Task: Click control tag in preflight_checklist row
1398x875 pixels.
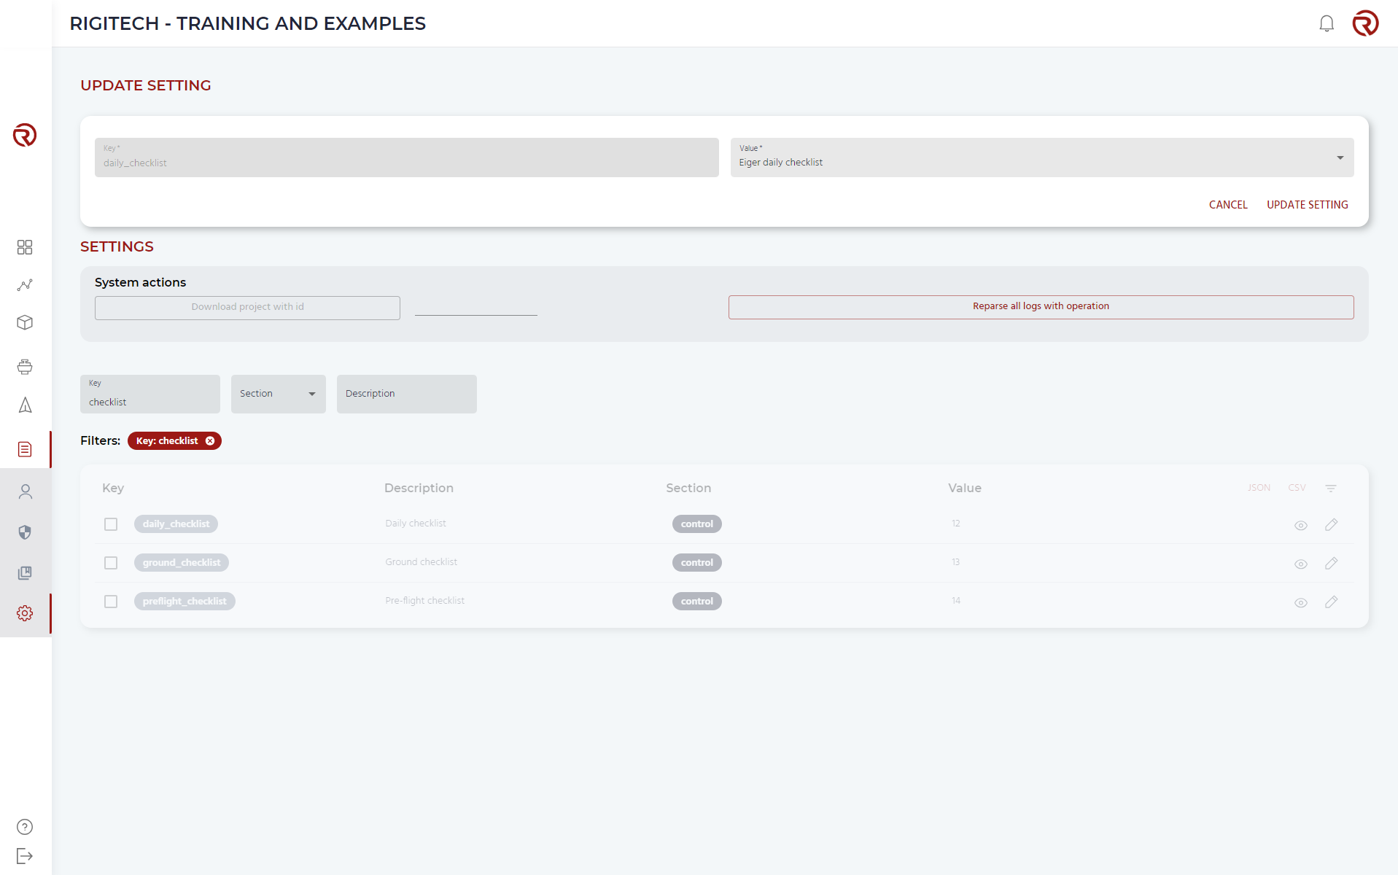Action: point(697,601)
